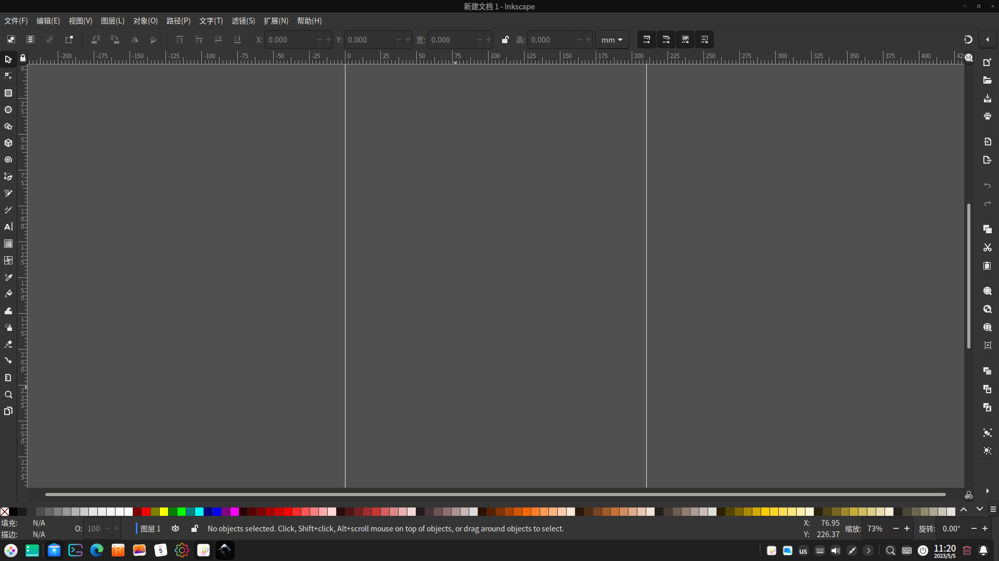The image size is (999, 561).
Task: Click the Cut scissors icon
Action: (987, 248)
